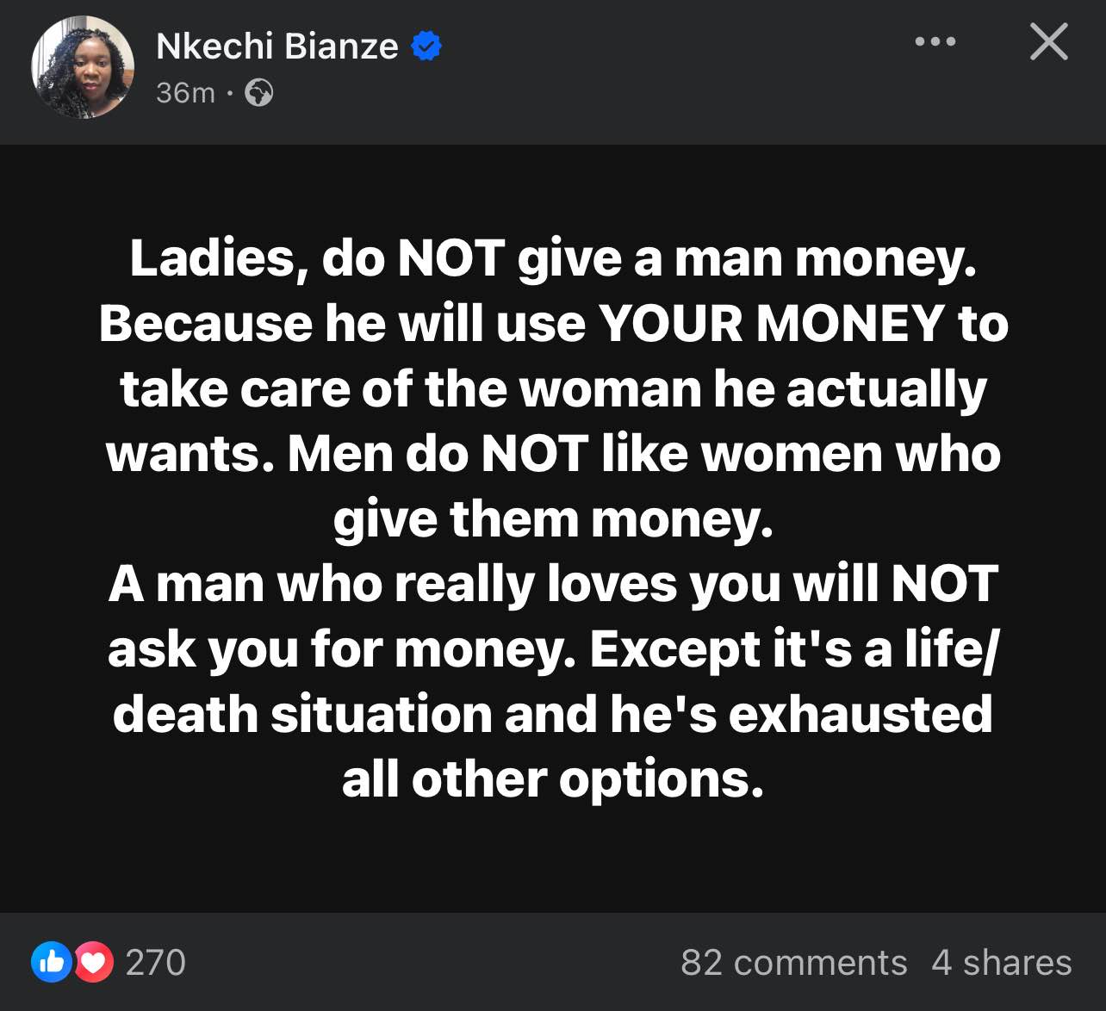Open the three-dot post options menu
This screenshot has width=1106, height=1011.
[935, 41]
